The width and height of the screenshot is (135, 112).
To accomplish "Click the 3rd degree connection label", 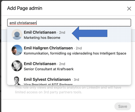I will pos(76,80).
